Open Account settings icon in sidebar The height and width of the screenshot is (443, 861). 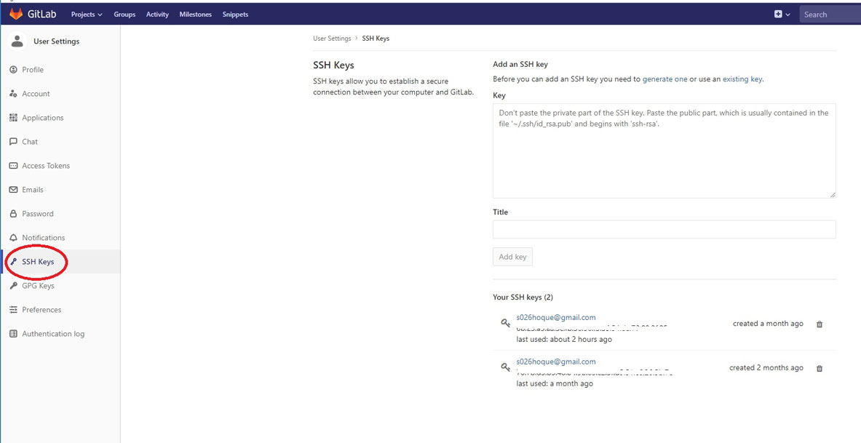tap(14, 94)
